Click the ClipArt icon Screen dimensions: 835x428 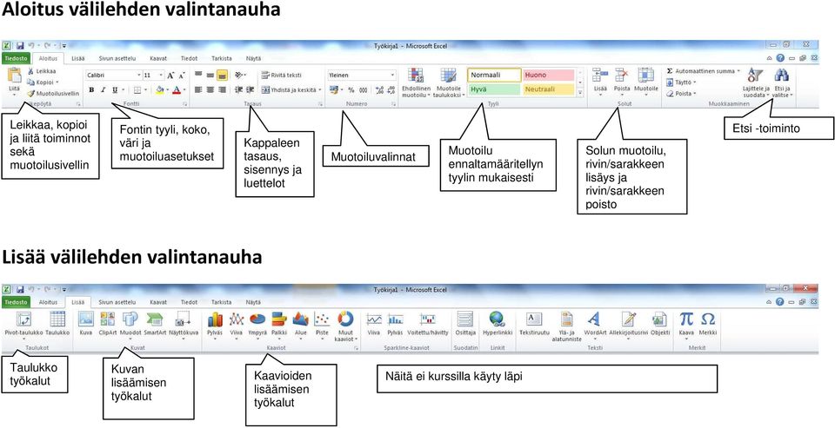coord(108,319)
